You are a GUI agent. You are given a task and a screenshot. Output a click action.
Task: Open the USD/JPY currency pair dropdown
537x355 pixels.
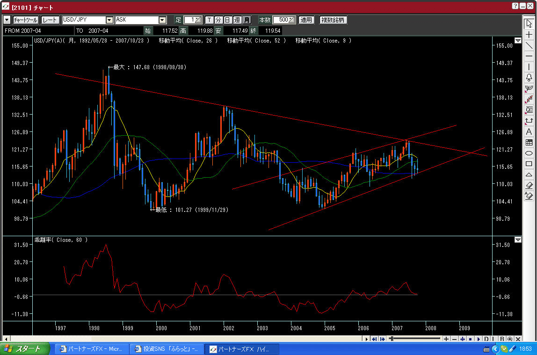109,20
